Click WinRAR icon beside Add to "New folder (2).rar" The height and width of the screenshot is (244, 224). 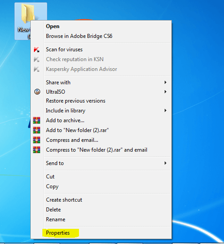tap(37, 130)
